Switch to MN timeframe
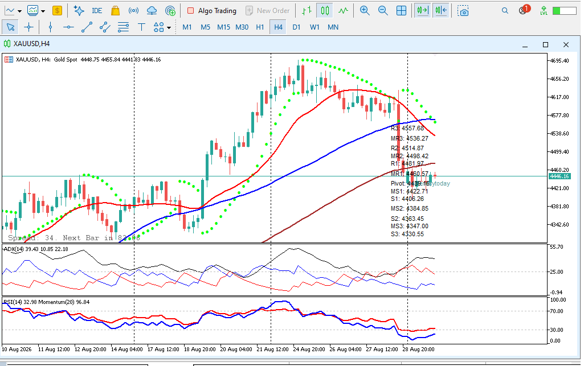 [333, 27]
